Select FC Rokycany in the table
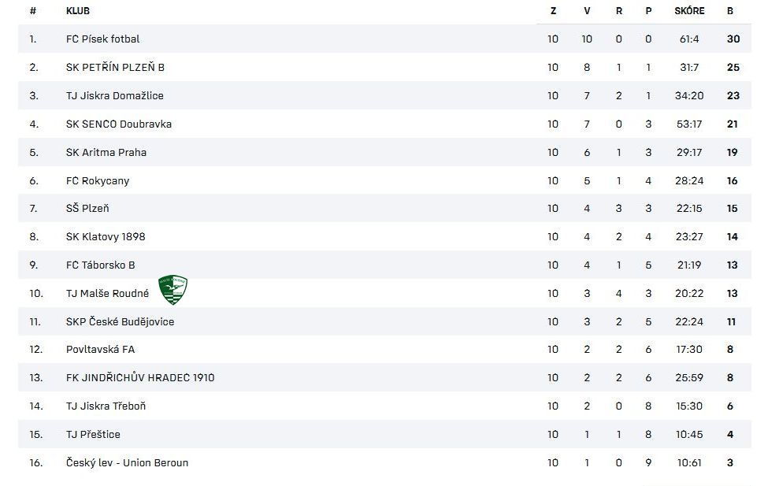The height and width of the screenshot is (486, 768). 98,180
